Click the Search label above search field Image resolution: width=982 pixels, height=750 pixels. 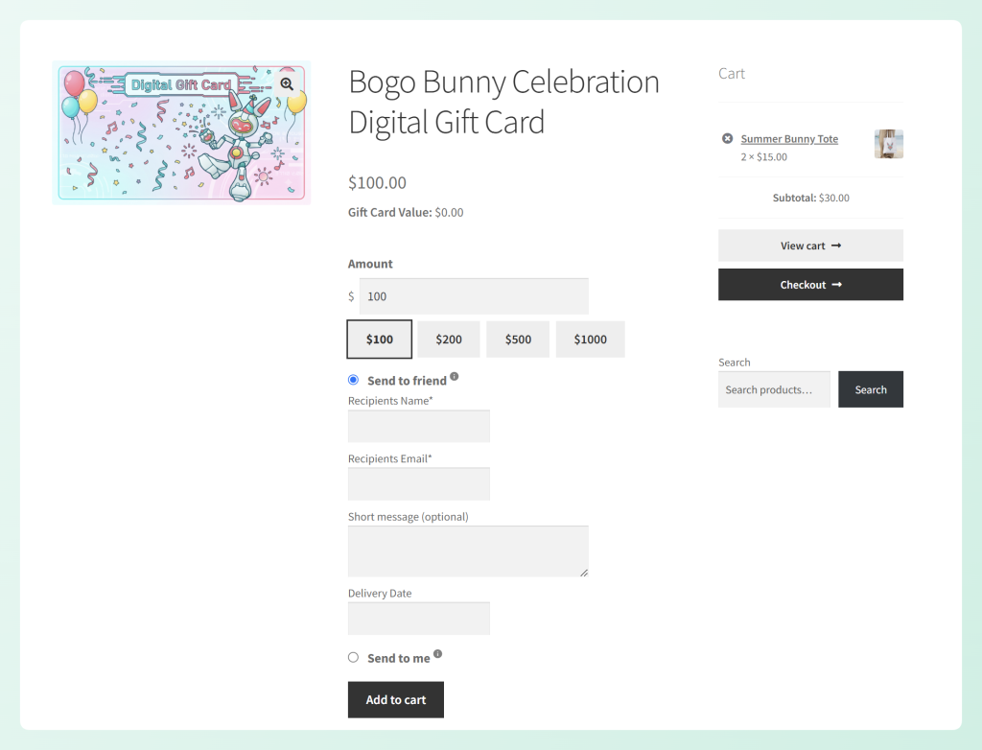[734, 363]
